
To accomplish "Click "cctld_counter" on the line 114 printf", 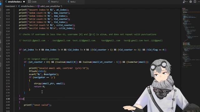I will coord(64,25).
